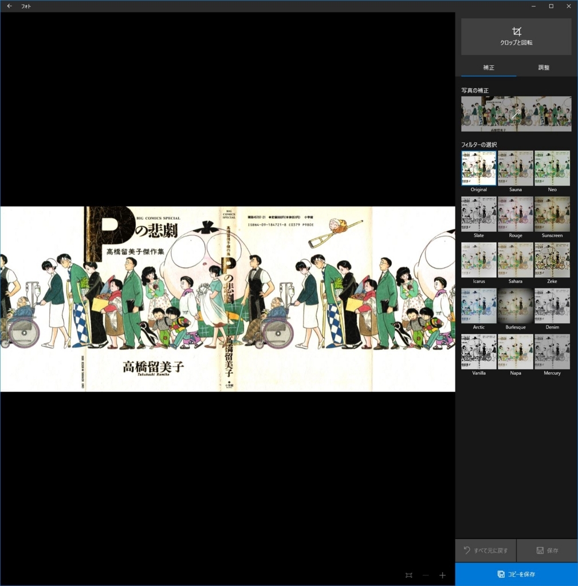Viewport: 578px width, 586px height.
Task: Maximize the Photos window
Action: click(551, 6)
